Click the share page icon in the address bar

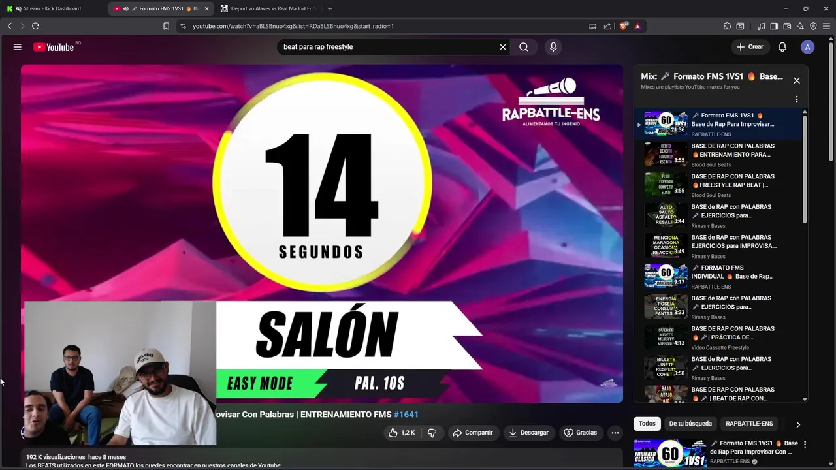[x=607, y=26]
